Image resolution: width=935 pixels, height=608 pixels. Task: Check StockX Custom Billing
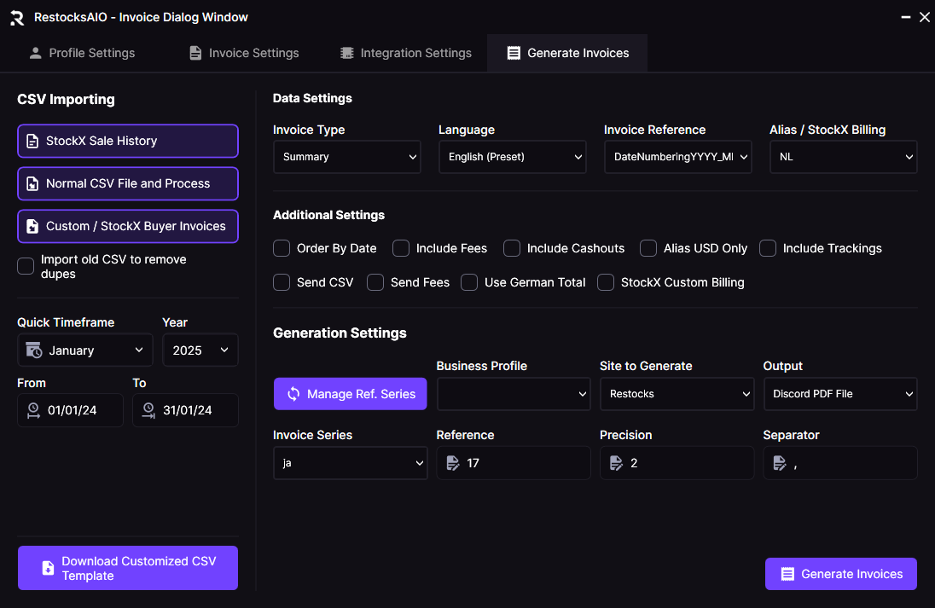(606, 282)
